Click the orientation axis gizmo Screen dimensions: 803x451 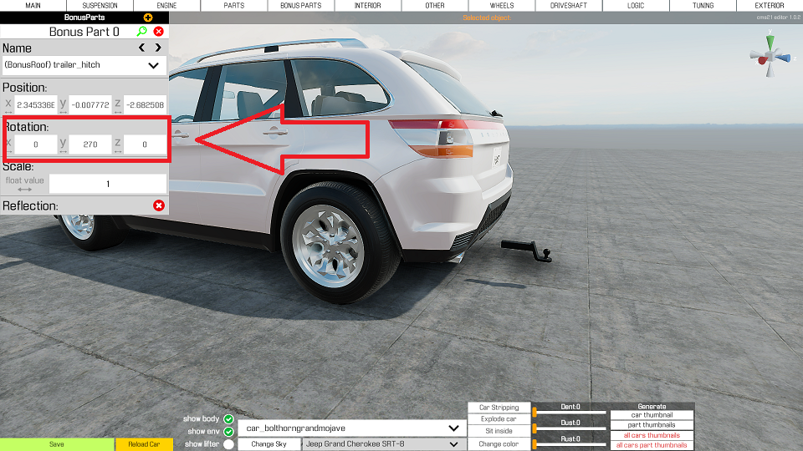tap(770, 55)
